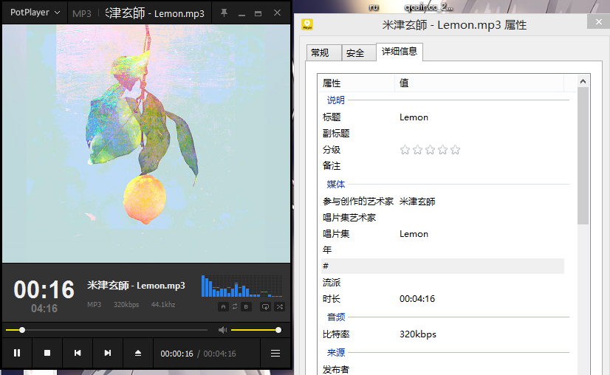Pin PotPlayer window always on top
Image resolution: width=610 pixels, height=375 pixels.
click(x=224, y=13)
